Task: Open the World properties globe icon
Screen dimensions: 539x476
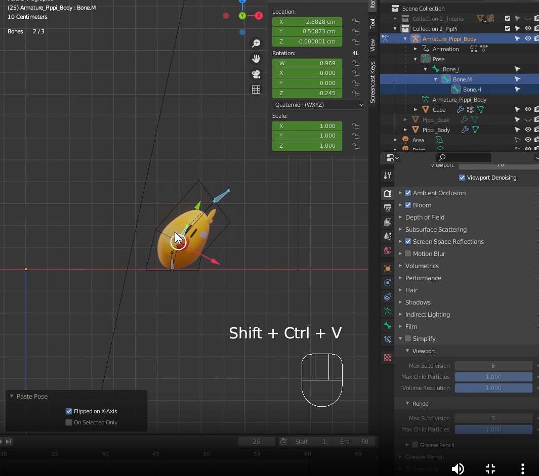Action: point(387,250)
